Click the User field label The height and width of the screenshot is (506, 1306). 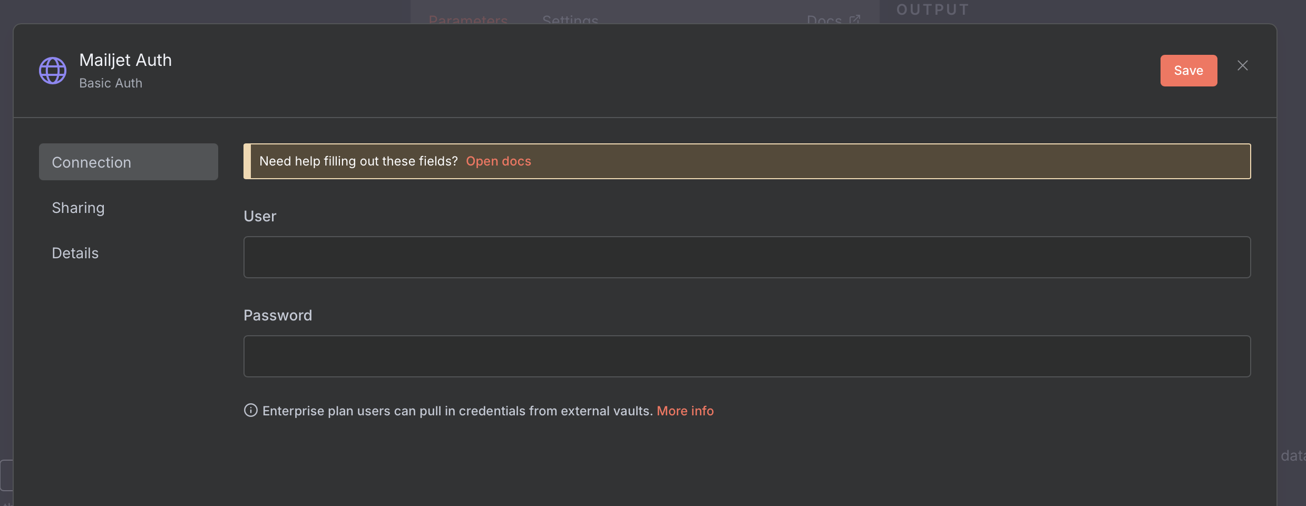tap(260, 216)
